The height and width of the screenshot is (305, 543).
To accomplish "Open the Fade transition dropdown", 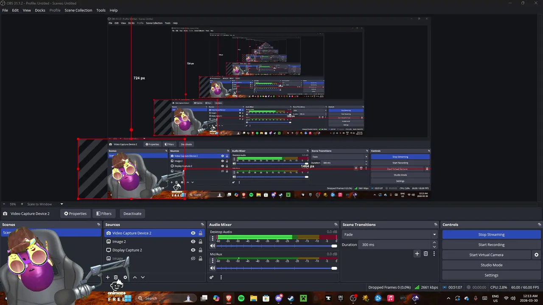I will click(390, 234).
